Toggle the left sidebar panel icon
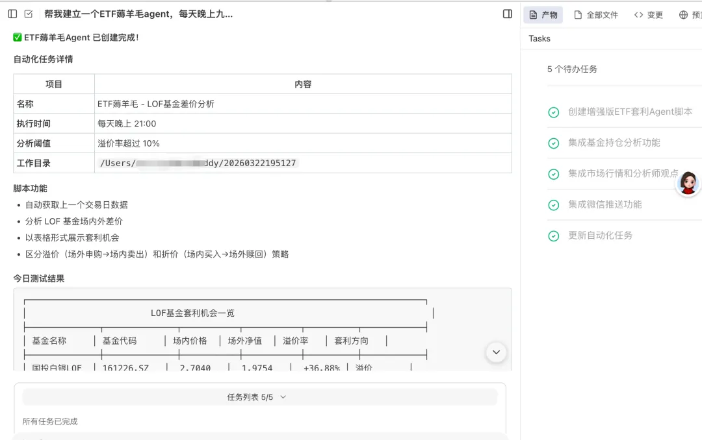 click(x=12, y=14)
